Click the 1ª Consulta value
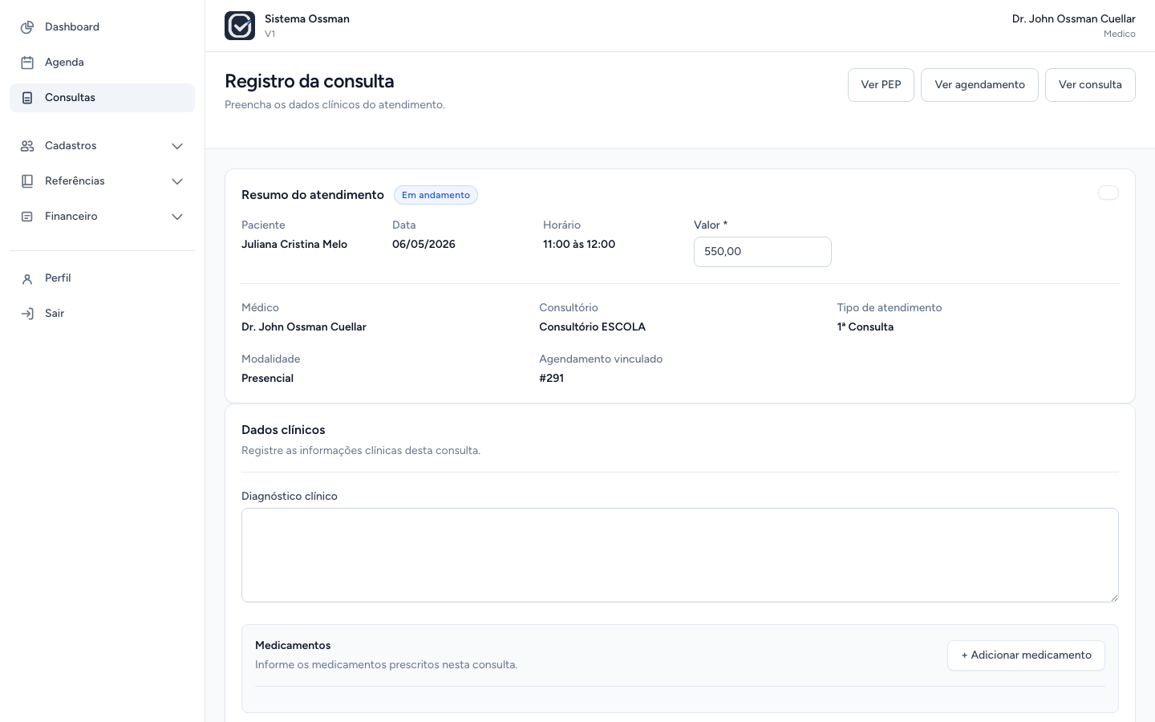 [865, 327]
